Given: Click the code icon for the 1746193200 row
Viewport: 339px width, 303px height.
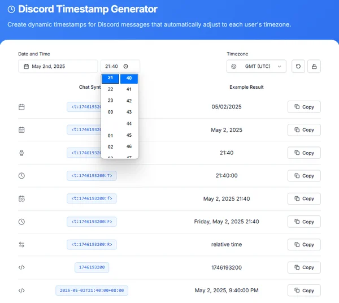Looking at the screenshot, I should (21, 267).
